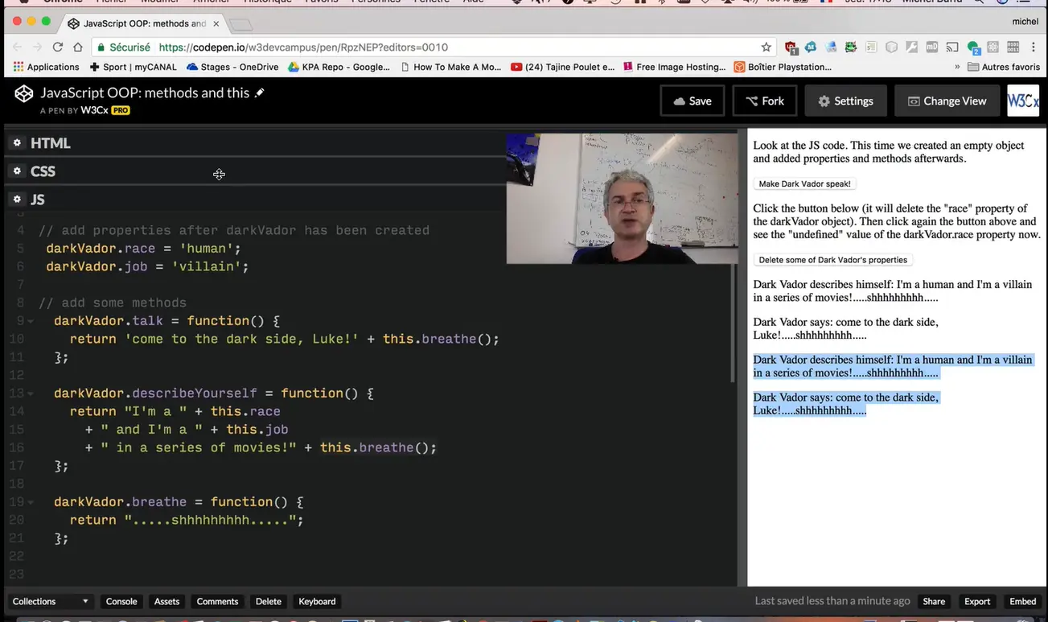Click Change View button
1048x622 pixels.
tap(947, 101)
